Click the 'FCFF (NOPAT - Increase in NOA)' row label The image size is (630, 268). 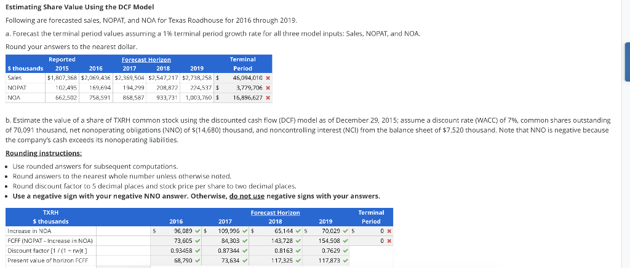click(x=50, y=241)
